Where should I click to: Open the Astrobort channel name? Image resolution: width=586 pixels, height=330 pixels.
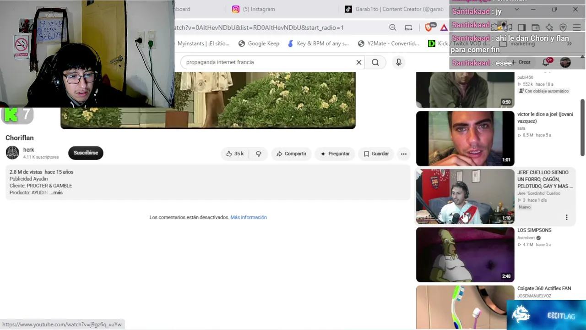coord(526,238)
